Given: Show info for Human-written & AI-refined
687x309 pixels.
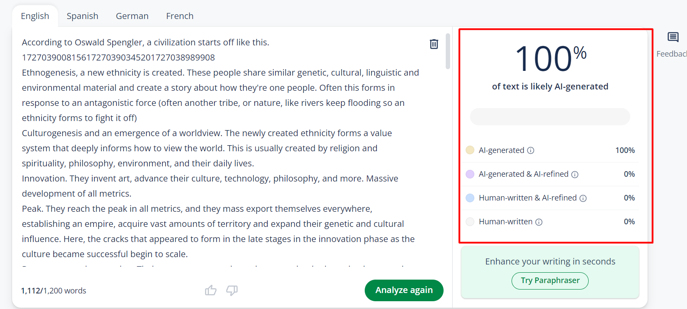Looking at the screenshot, I should point(583,198).
